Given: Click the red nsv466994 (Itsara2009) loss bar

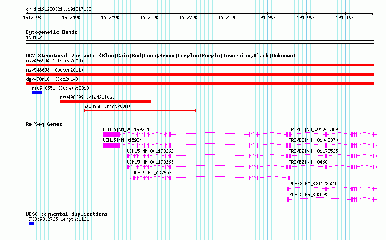Looking at the screenshot, I should click(x=200, y=65).
